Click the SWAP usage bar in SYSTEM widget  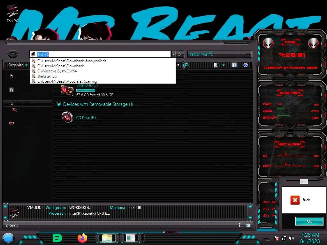point(283,115)
